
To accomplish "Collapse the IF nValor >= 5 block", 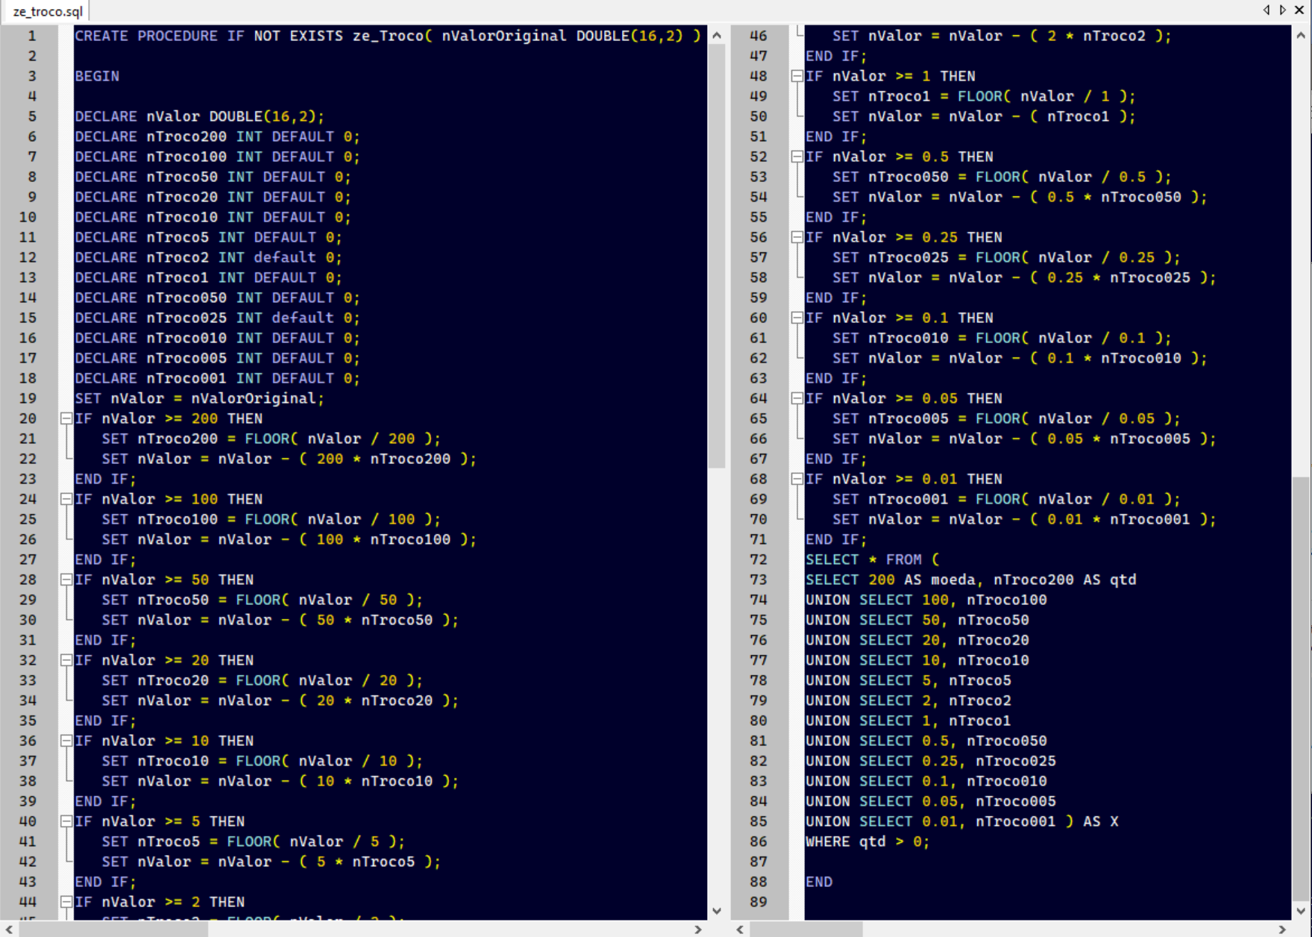I will coord(66,821).
